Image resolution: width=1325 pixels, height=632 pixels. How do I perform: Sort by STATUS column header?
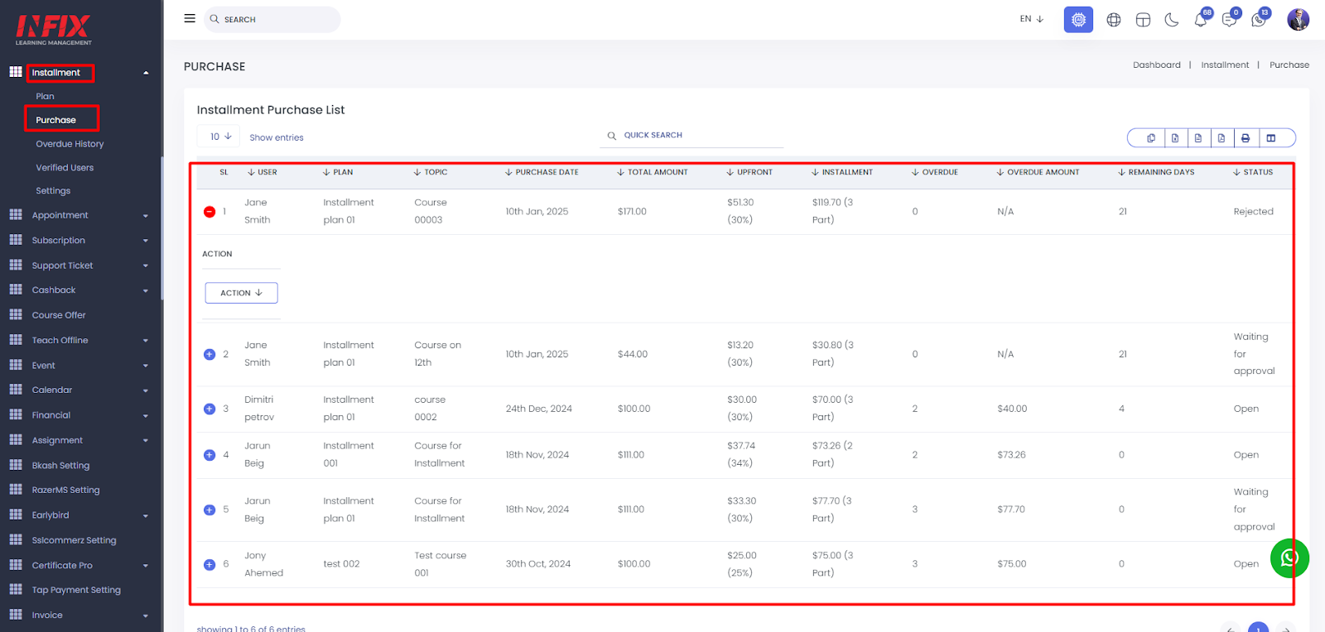tap(1253, 172)
